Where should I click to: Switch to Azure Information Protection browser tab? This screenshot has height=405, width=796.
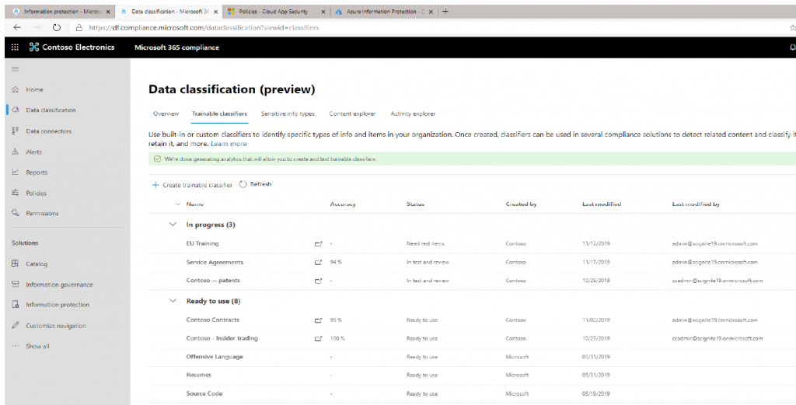[x=384, y=11]
